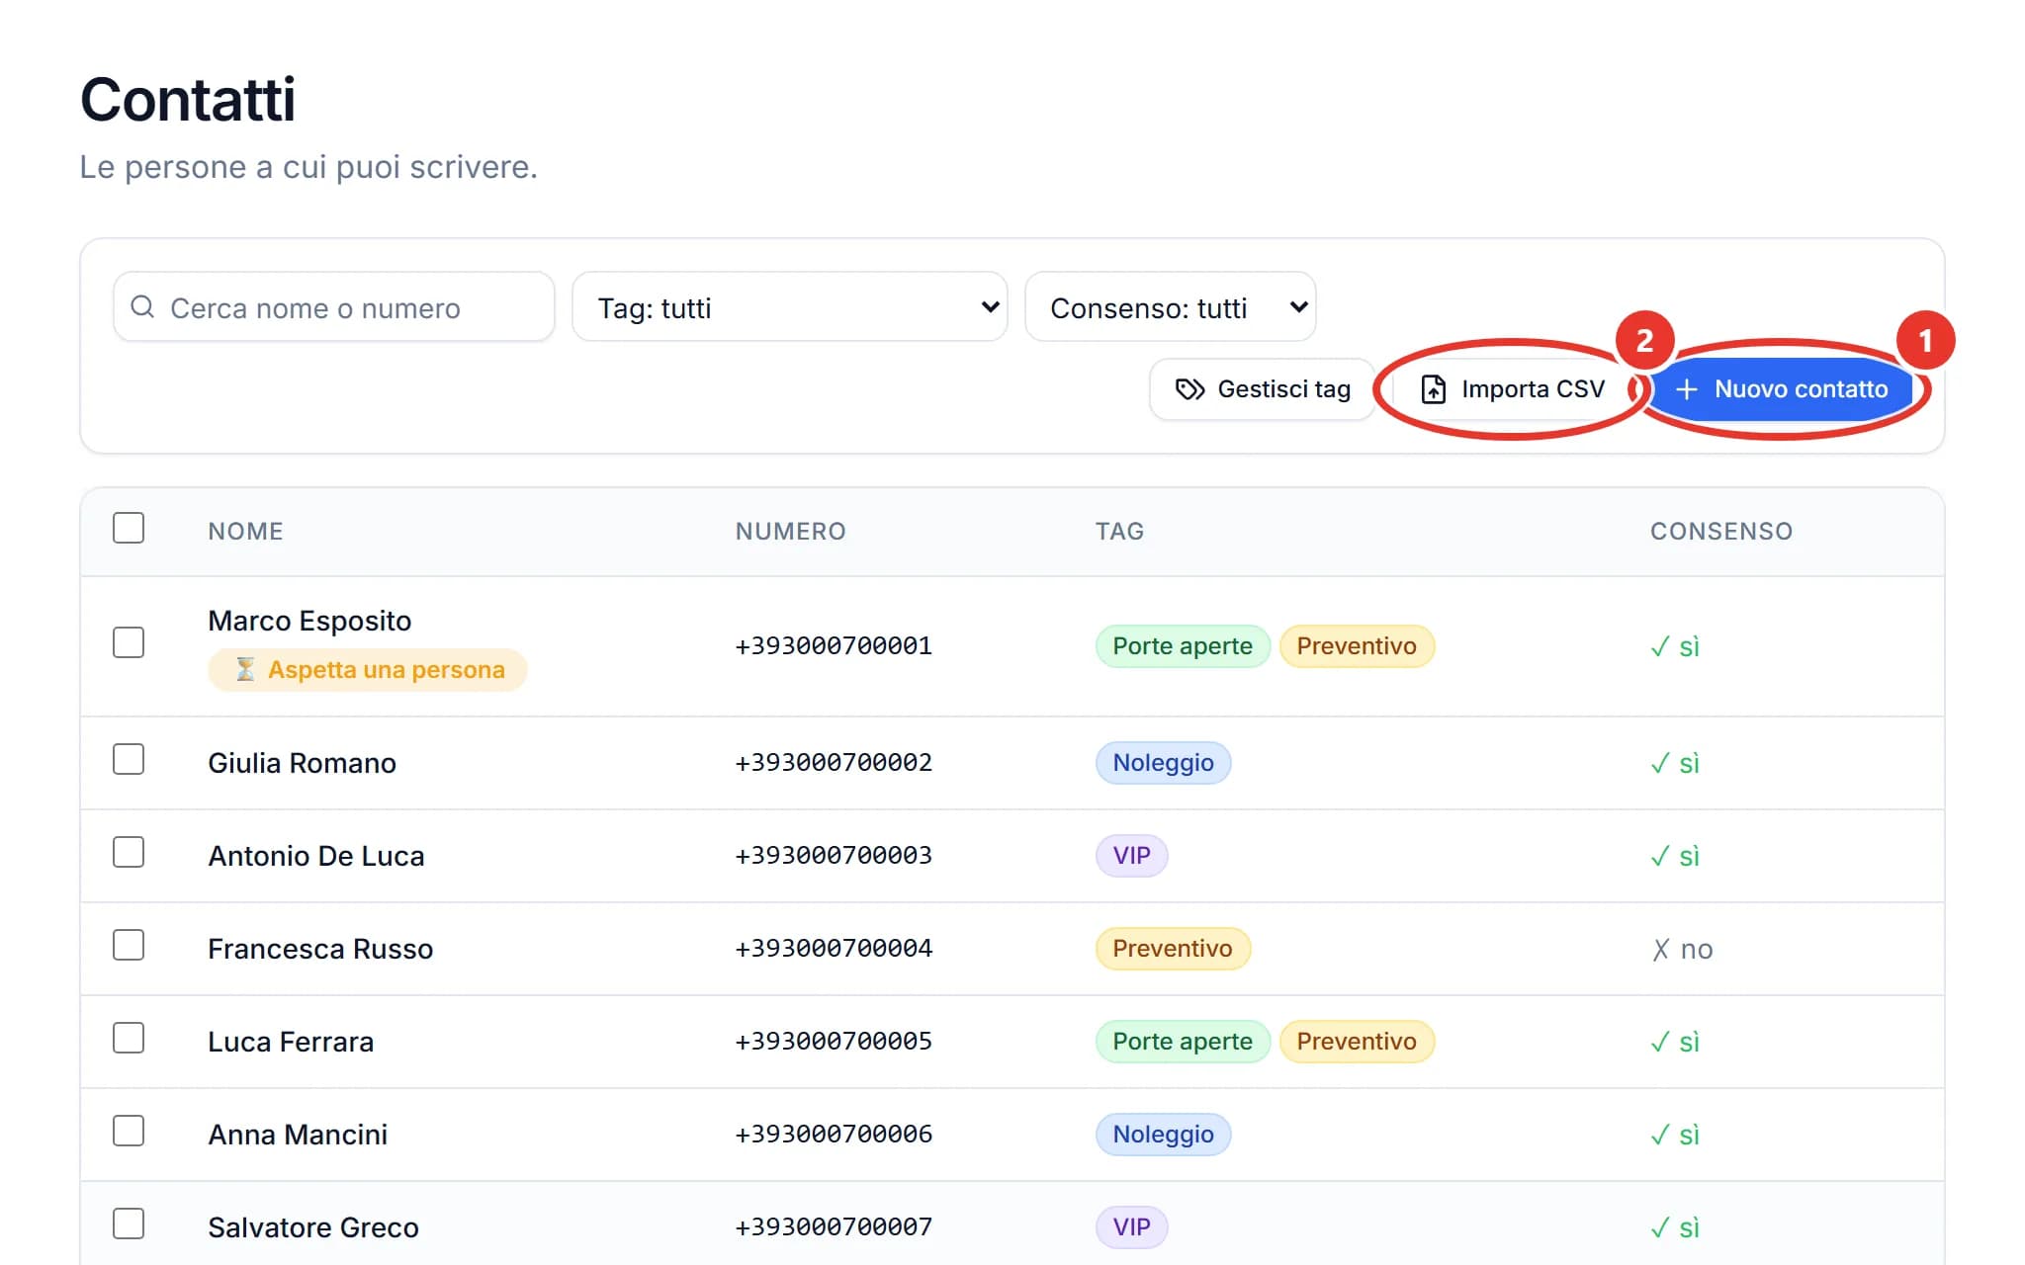This screenshot has width=2025, height=1265.
Task: Click the VIP tag for Salvatore Greco
Action: point(1131,1227)
